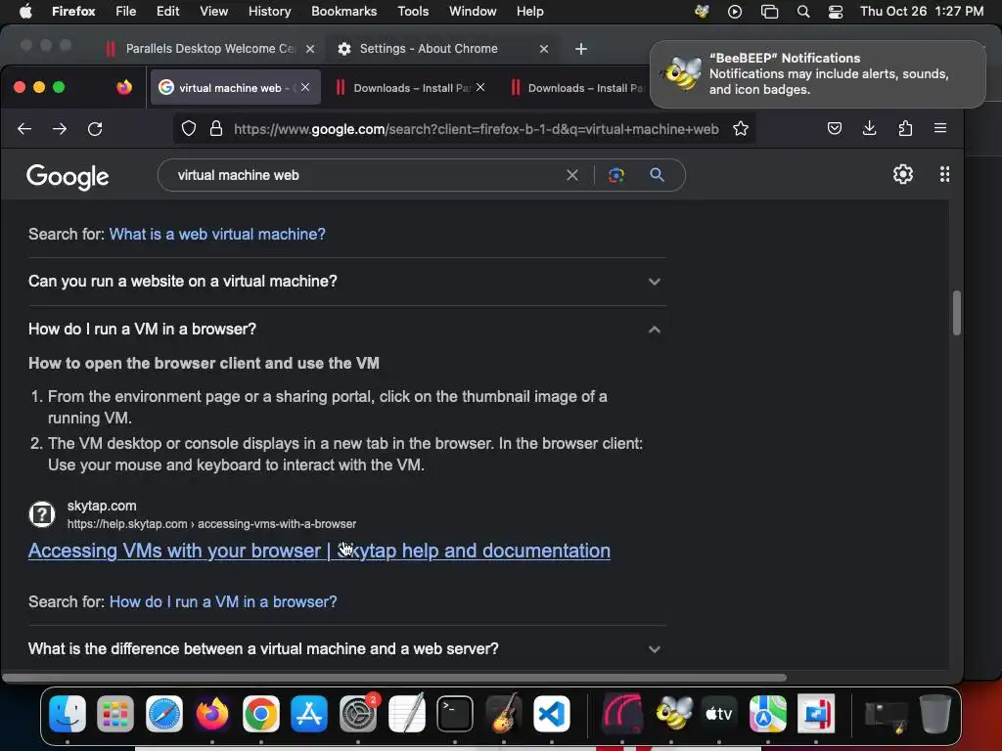Go forward with the forward arrow
The image size is (1002, 751).
(x=60, y=129)
